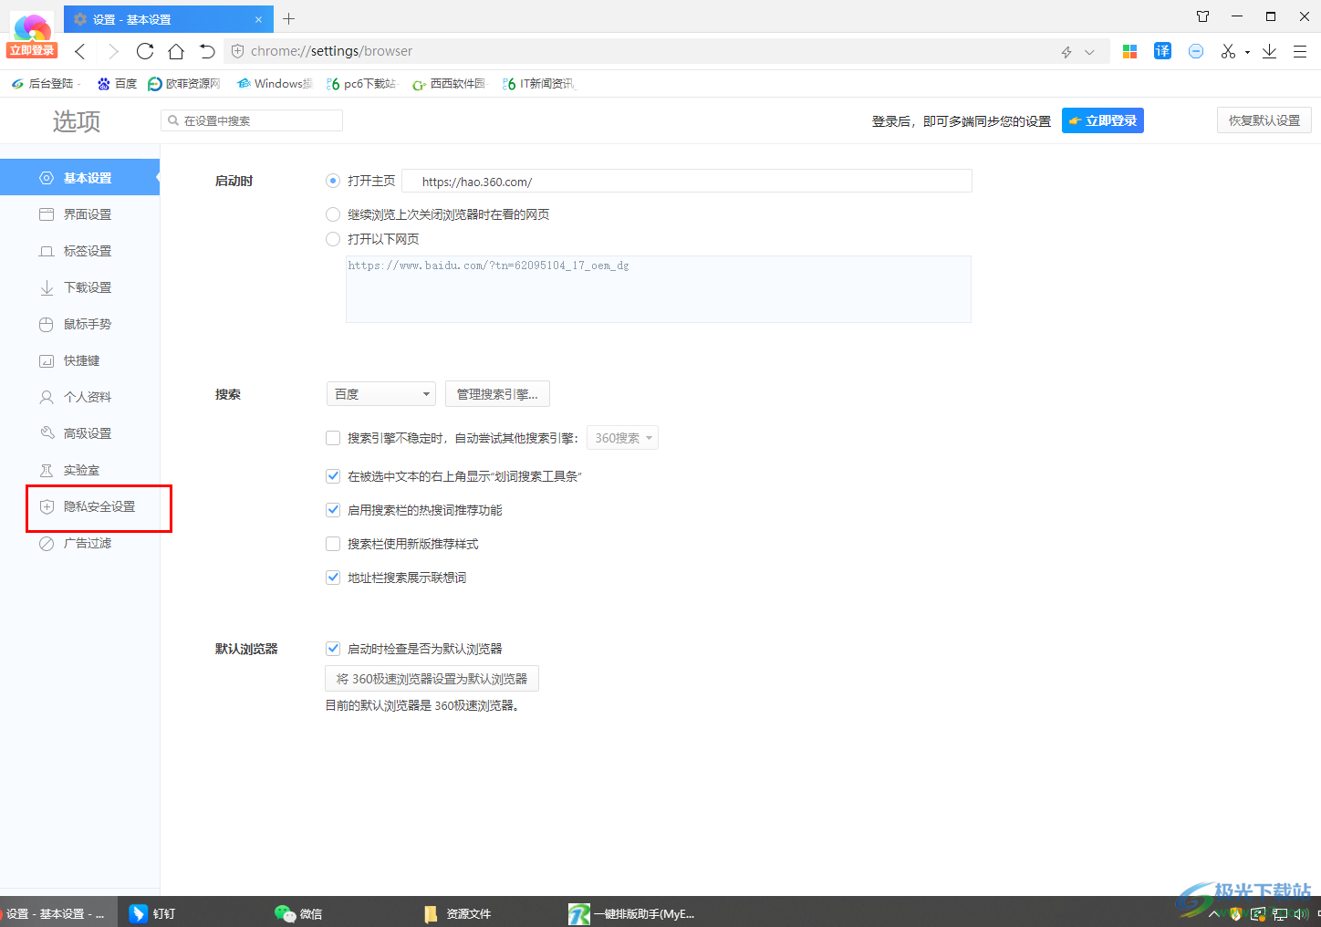The height and width of the screenshot is (927, 1321).
Task: Click the settings search field
Action: [x=252, y=120]
